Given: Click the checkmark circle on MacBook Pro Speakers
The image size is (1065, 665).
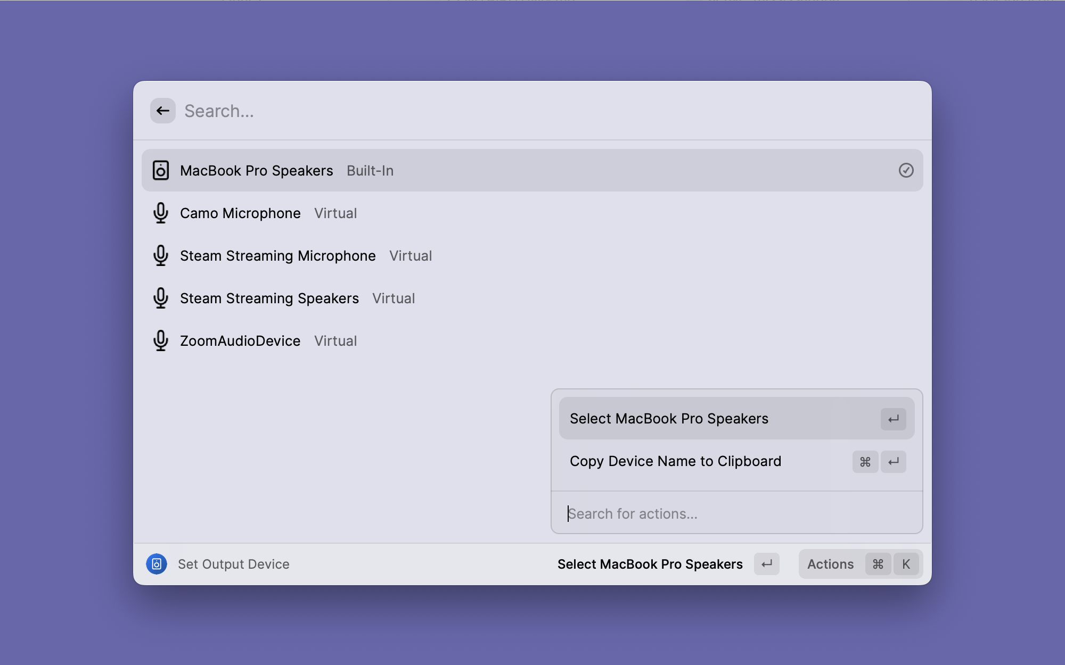Looking at the screenshot, I should 906,170.
